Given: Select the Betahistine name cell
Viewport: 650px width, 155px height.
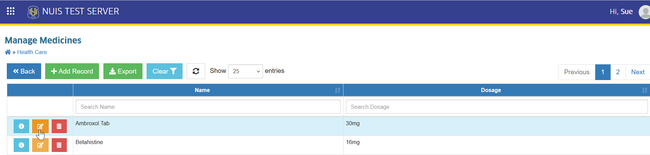Looking at the screenshot, I should point(208,145).
